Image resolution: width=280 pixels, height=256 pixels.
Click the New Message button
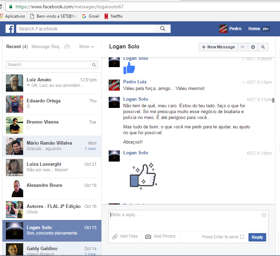pos(218,47)
